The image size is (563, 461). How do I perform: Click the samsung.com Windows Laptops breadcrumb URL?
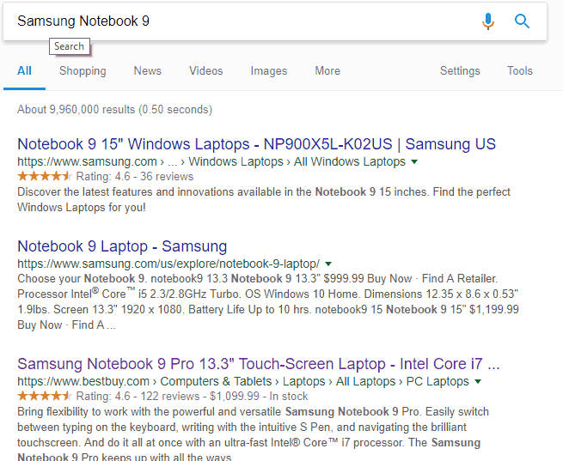211,161
